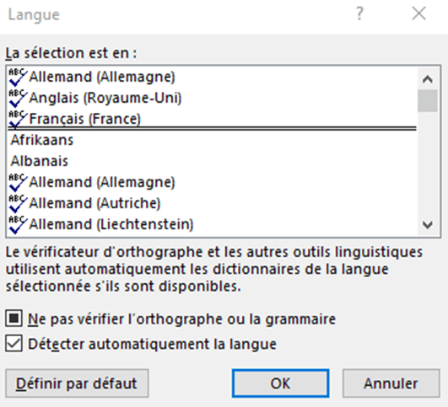Click the language list scrollbar thumb

click(428, 100)
